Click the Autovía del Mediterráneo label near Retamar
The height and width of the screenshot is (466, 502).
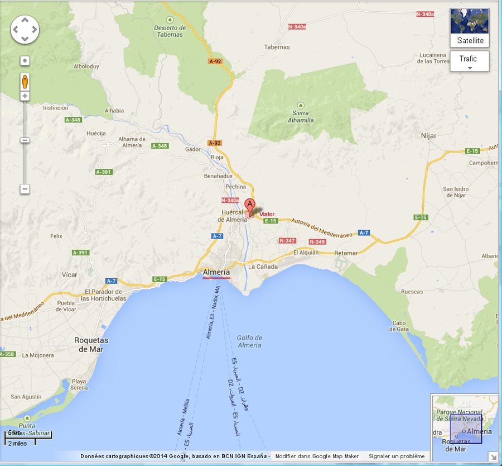321,228
